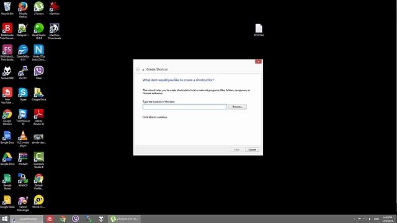Open the volume tray icon
The width and height of the screenshot is (397, 223).
(x=370, y=219)
